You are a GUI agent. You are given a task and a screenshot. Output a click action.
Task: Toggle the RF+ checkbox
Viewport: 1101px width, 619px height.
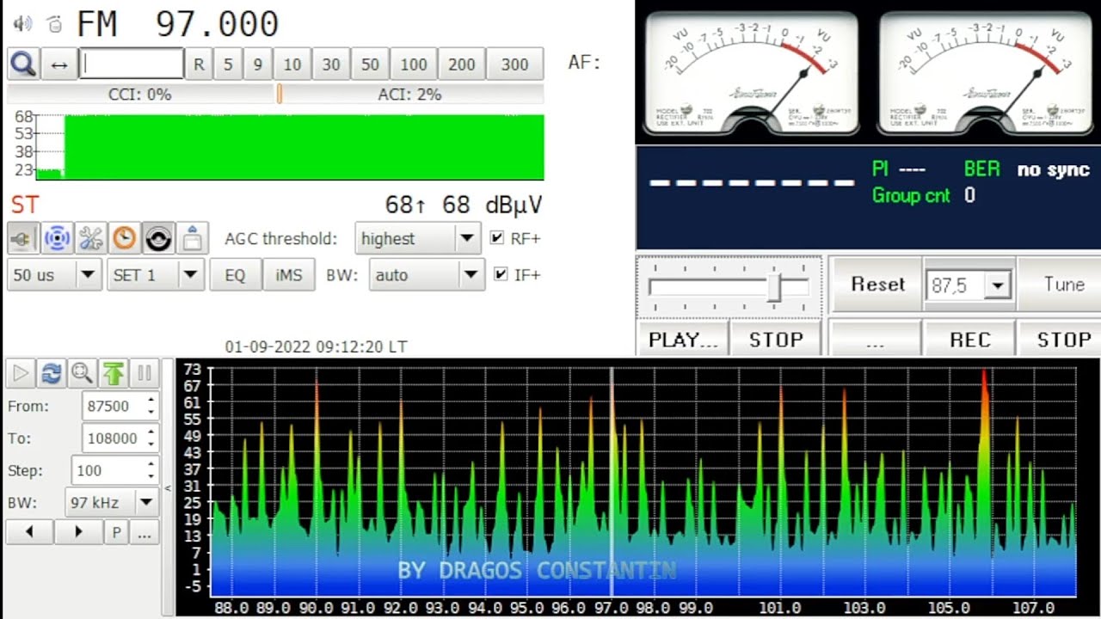[496, 238]
